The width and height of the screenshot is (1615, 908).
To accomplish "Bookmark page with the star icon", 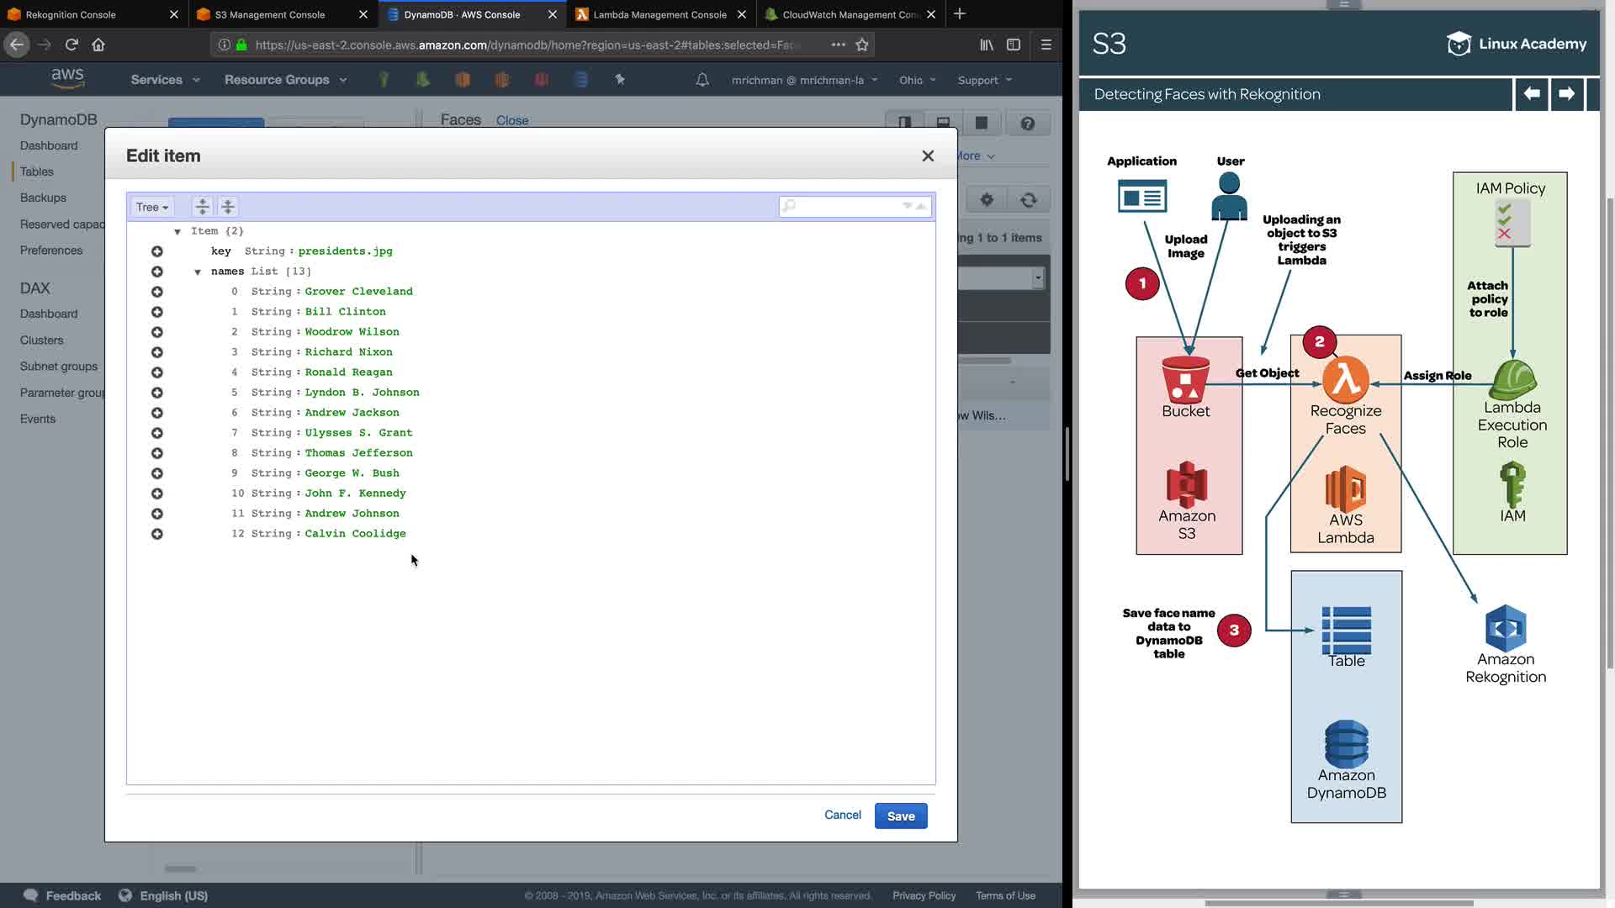I will tap(862, 45).
